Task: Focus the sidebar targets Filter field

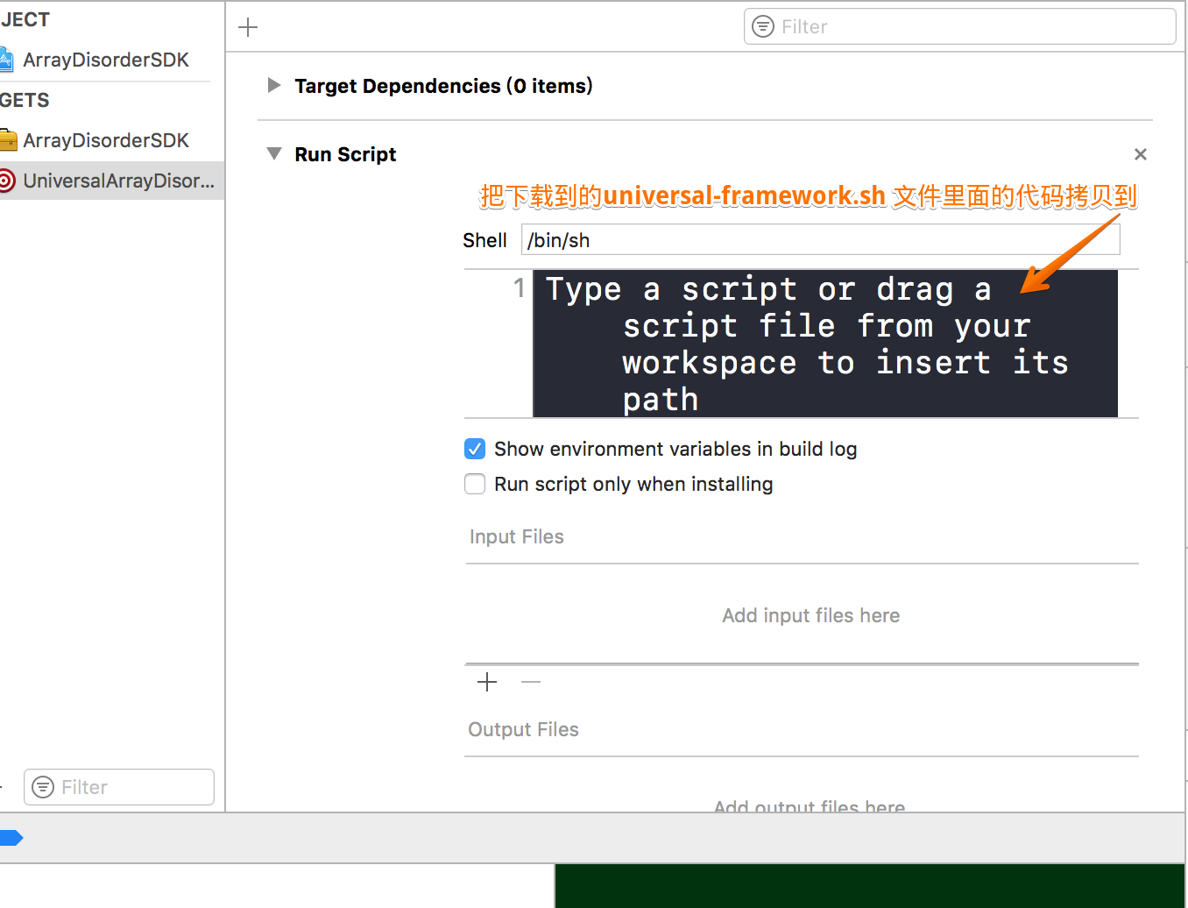Action: point(131,787)
